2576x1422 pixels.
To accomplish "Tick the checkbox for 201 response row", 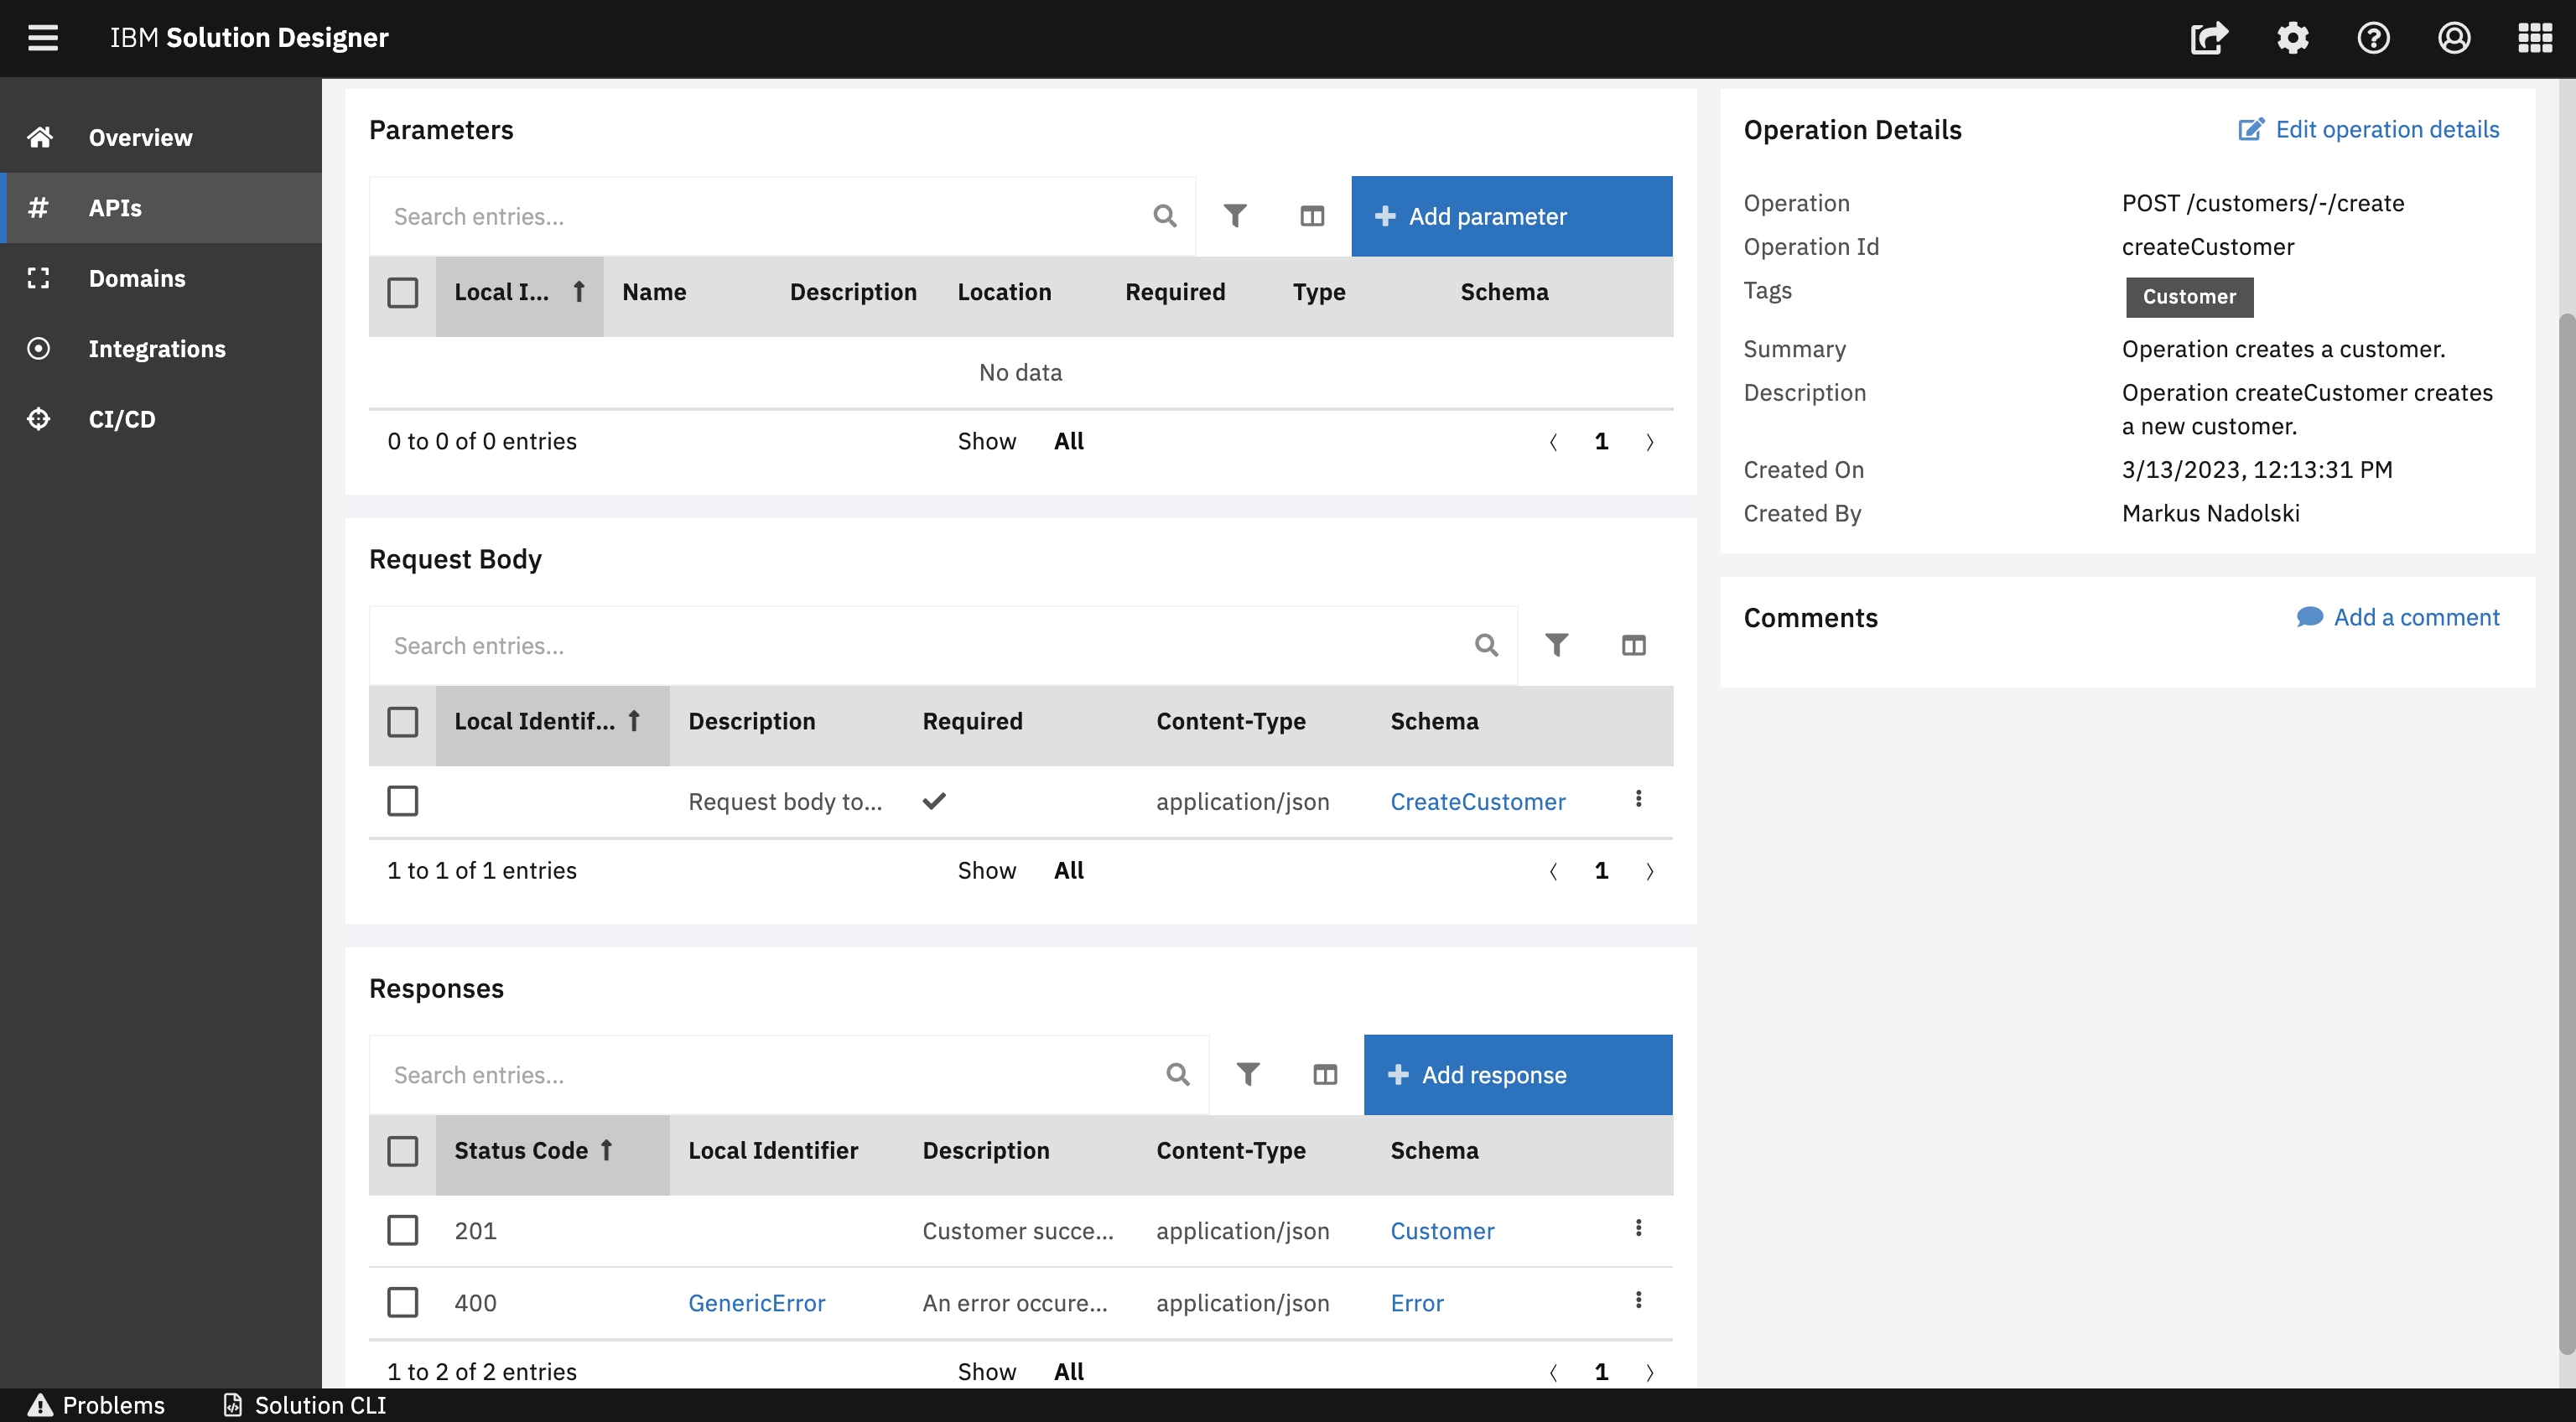I will pyautogui.click(x=402, y=1230).
